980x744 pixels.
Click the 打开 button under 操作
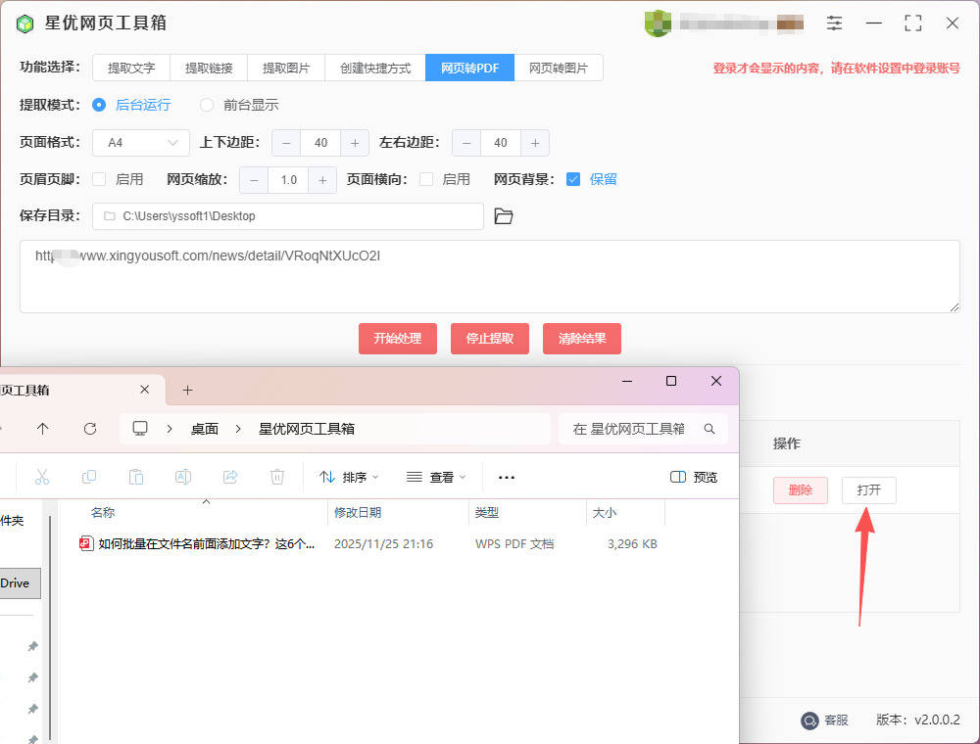(x=868, y=490)
